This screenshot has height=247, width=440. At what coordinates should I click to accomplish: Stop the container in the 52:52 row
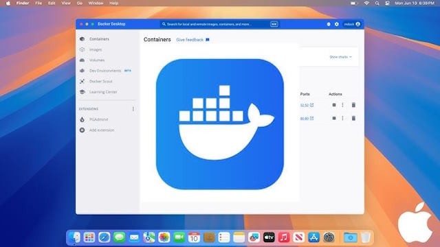pyautogui.click(x=334, y=105)
